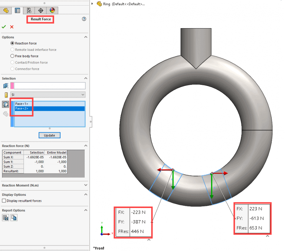Open the DisplayManager color wheel tab
Image resolution: width=285 pixels, height=251 pixels.
(52, 10)
